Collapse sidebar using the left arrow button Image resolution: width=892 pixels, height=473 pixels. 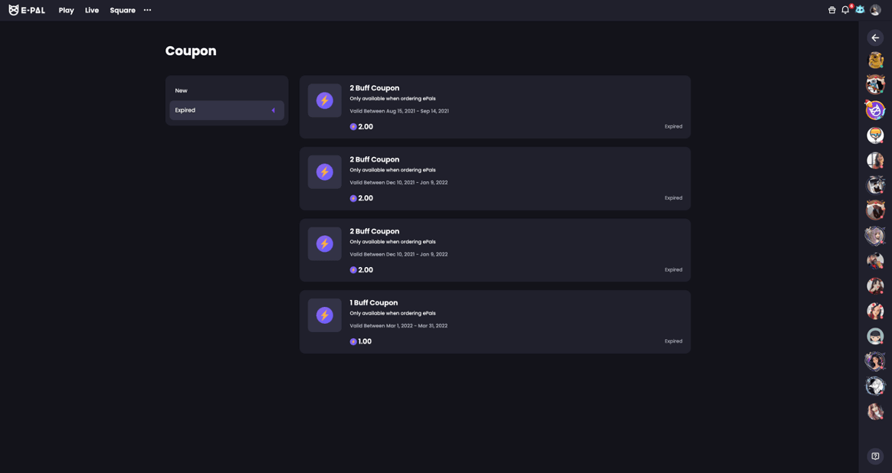pyautogui.click(x=875, y=38)
